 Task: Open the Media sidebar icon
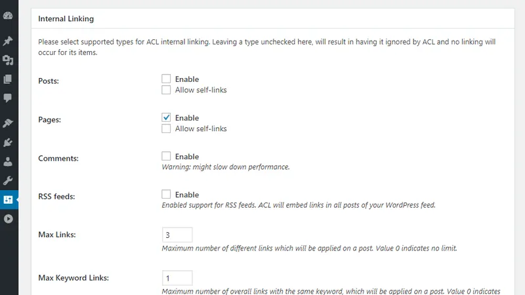[8, 60]
